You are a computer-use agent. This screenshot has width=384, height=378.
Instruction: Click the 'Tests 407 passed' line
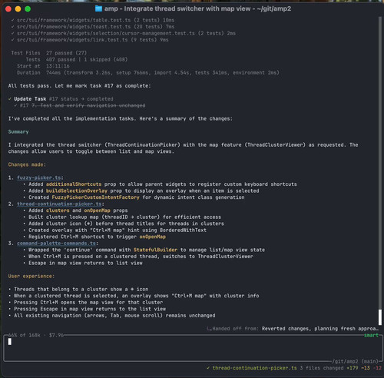pos(77,60)
